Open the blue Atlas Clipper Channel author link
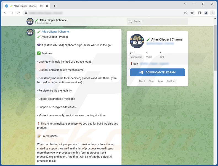 click(x=55, y=32)
